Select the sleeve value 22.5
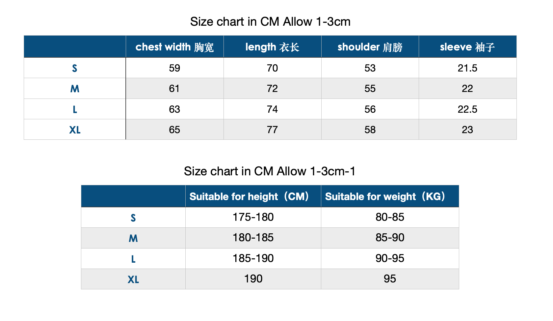 tap(467, 109)
